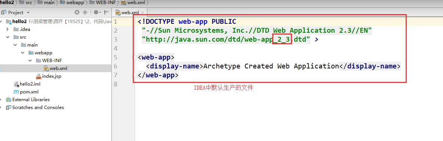Hide the Project tool window

click(107, 12)
